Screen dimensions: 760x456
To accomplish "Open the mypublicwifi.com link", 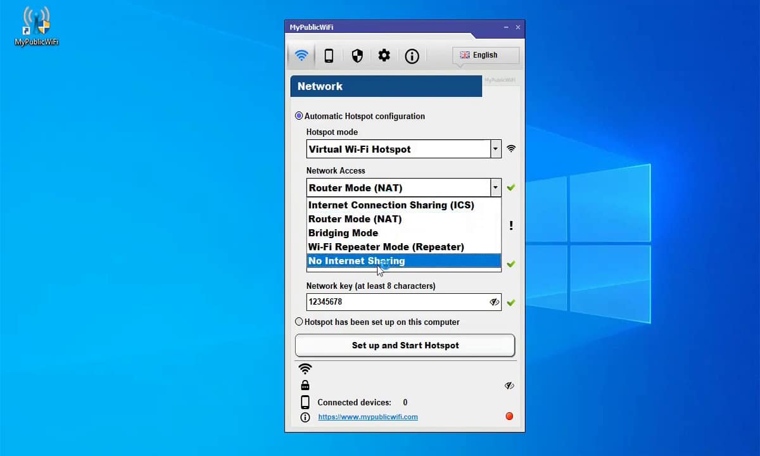I will (367, 417).
